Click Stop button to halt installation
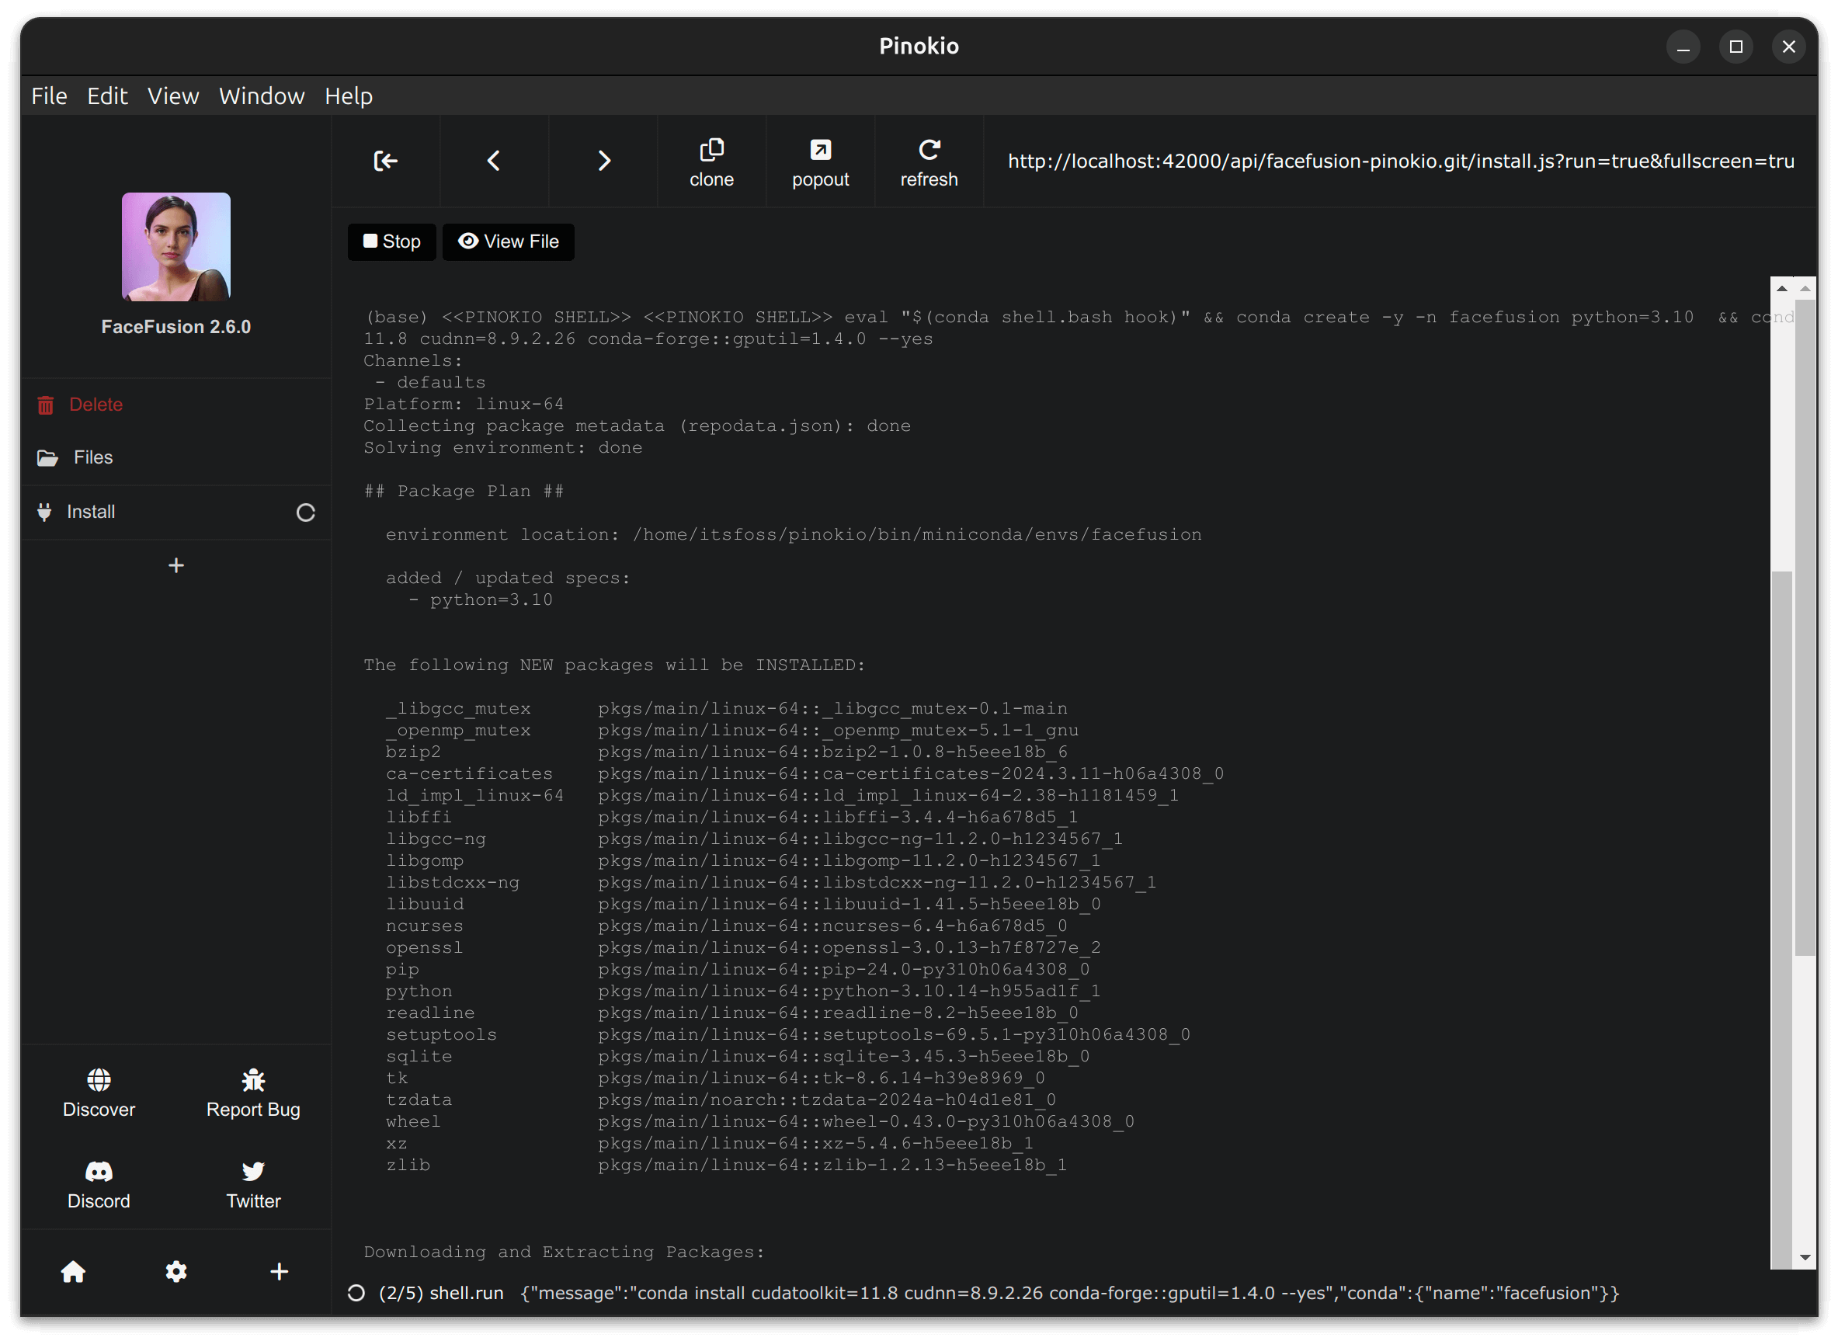Screen dimensions: 1838x1341 click(x=391, y=240)
